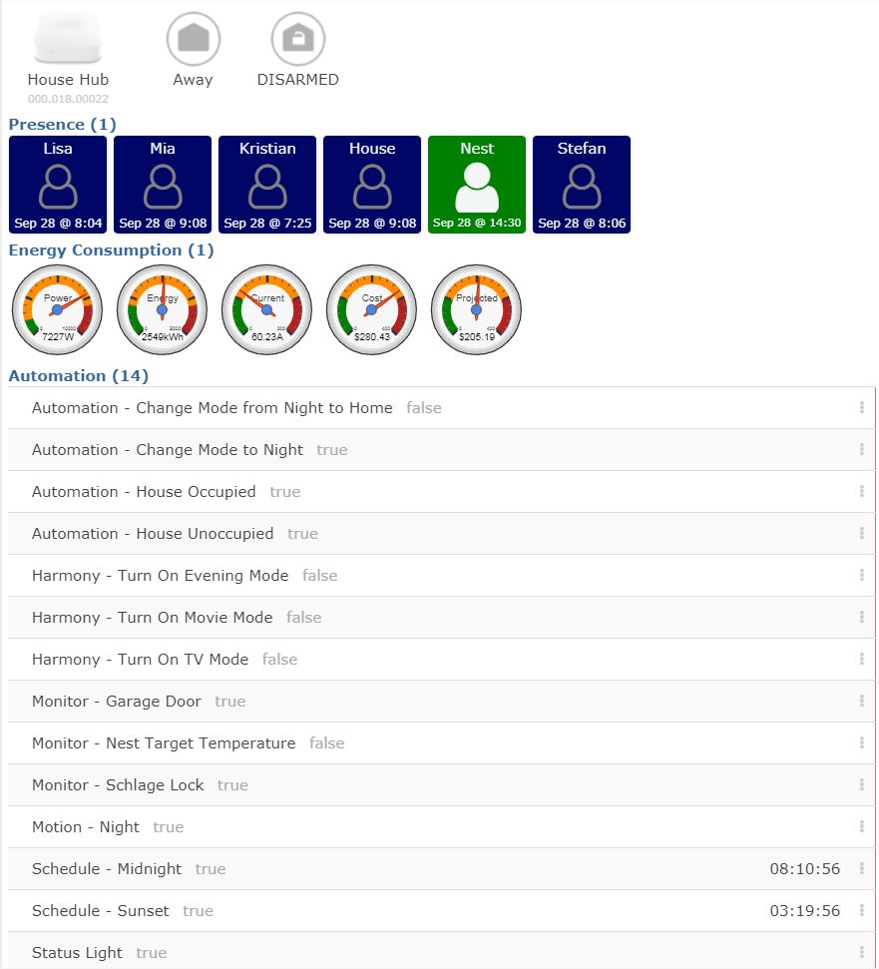
Task: Click the DISARMED security icon
Action: coord(298,40)
